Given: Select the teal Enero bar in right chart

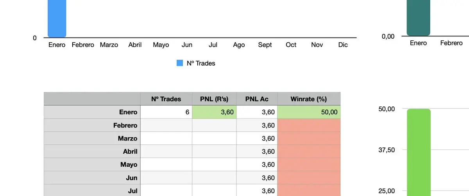Looking at the screenshot, I should (418, 18).
